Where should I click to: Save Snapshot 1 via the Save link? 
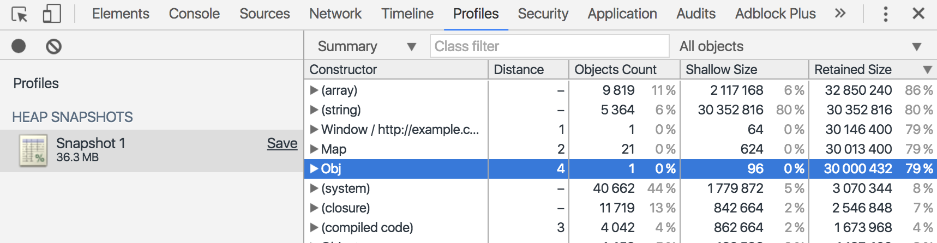(x=282, y=143)
